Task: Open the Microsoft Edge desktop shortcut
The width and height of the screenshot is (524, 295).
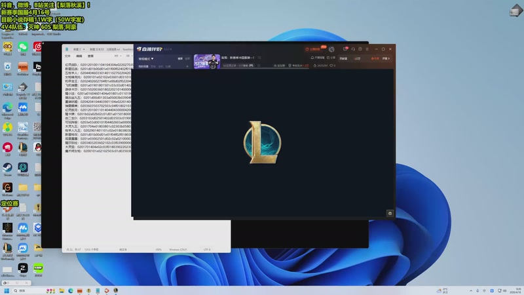Action: coord(7,108)
